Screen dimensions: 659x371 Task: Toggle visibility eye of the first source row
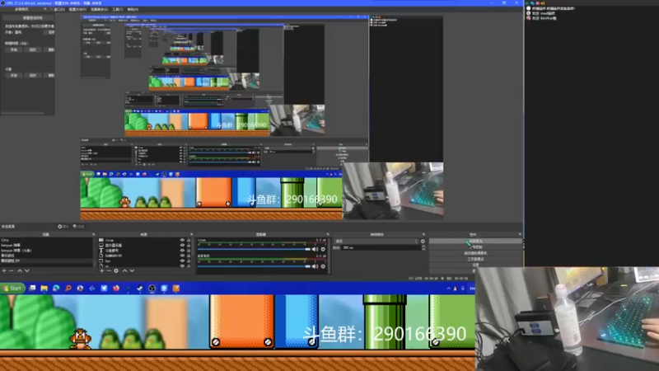[x=182, y=240]
